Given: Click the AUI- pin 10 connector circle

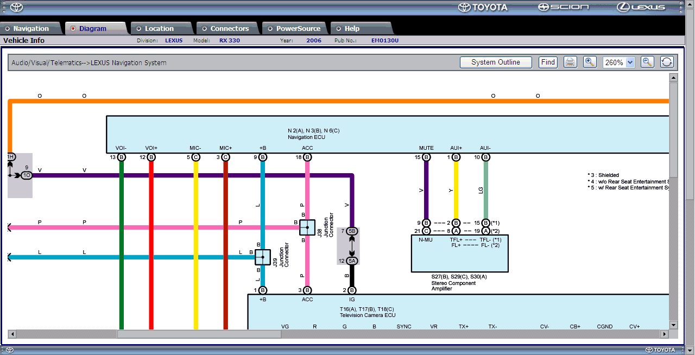Looking at the screenshot, I should pyautogui.click(x=486, y=157).
